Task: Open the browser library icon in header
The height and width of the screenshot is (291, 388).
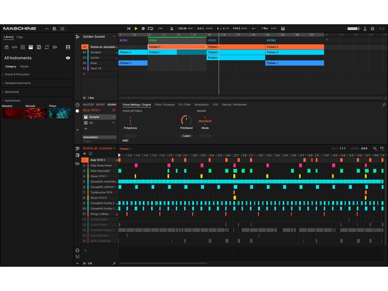Action: tap(55, 29)
